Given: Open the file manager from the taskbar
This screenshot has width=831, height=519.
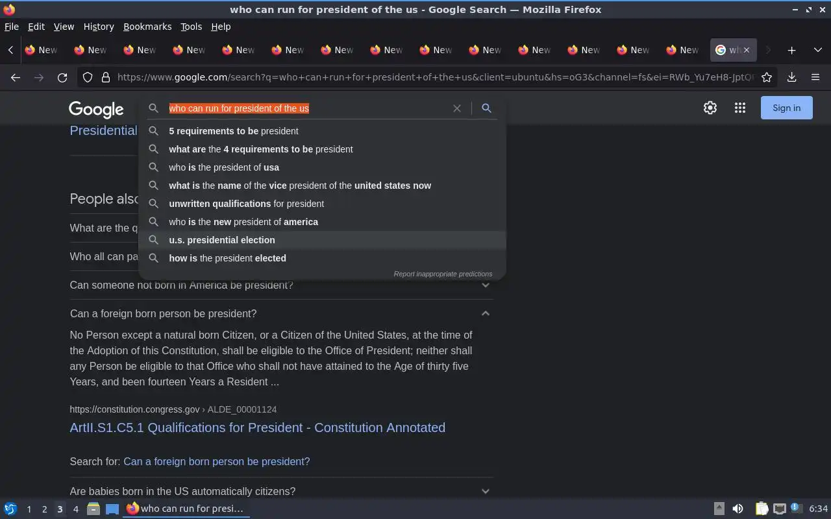Looking at the screenshot, I should tap(93, 509).
